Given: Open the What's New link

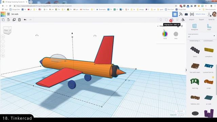Looking at the screenshot, I should 200,14.
